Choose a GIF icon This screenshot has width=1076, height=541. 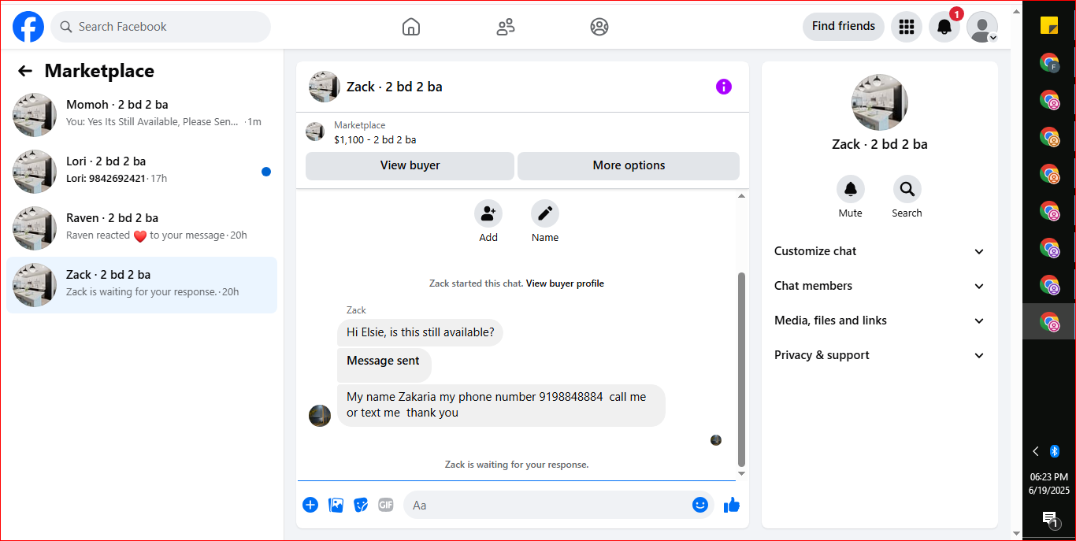click(385, 505)
